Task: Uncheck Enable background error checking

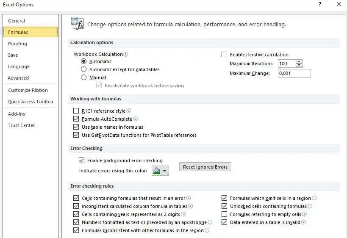Action: (x=82, y=161)
